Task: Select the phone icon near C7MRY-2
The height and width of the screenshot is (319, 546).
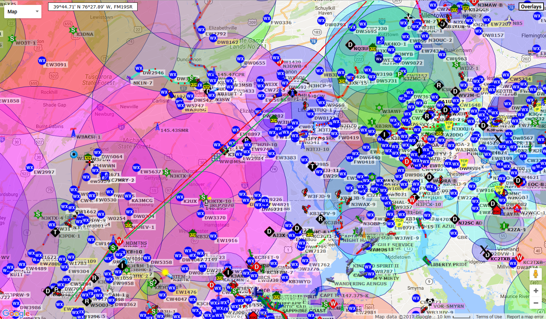Action: point(105,176)
